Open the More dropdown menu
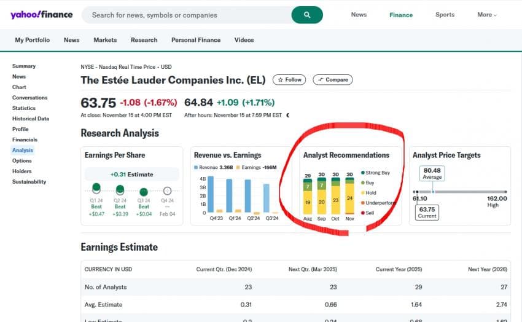 click(487, 15)
